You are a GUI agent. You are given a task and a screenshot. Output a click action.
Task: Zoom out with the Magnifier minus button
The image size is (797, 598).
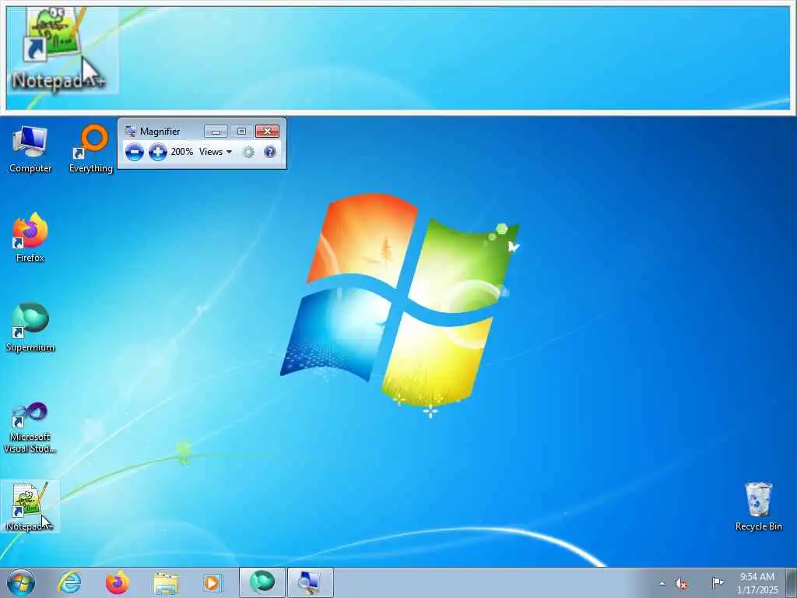click(x=134, y=152)
